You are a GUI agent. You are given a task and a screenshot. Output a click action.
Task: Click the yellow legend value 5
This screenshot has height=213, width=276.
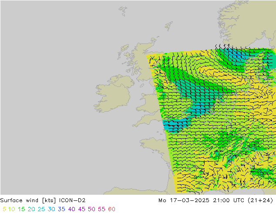tap(4, 209)
